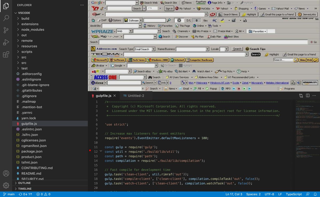Click the Ask Jeeves red Ask icon
This screenshot has height=197, width=320.
212,15
